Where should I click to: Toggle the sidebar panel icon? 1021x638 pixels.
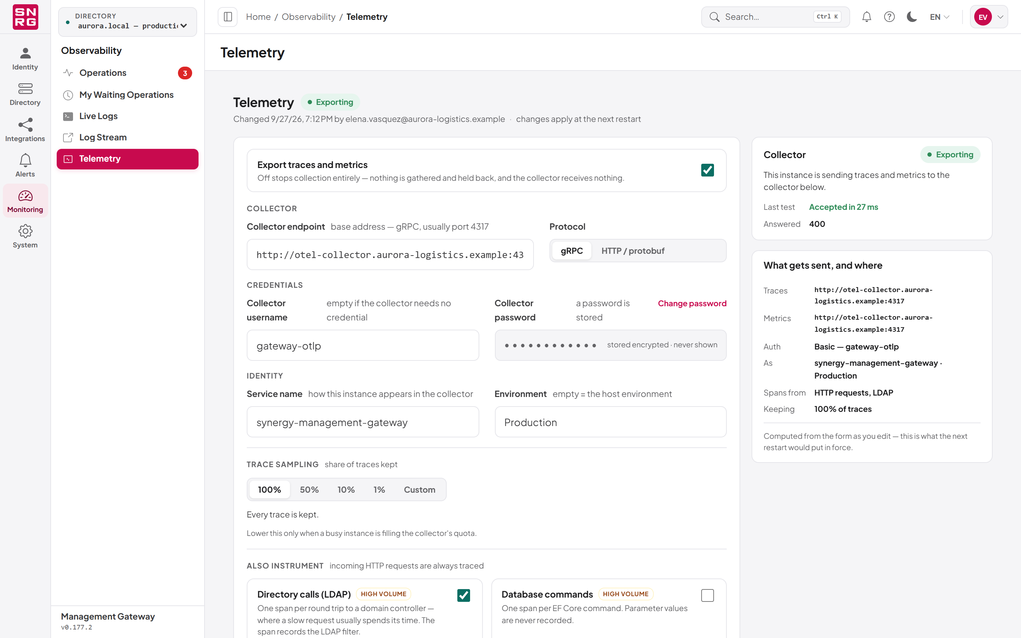[228, 17]
